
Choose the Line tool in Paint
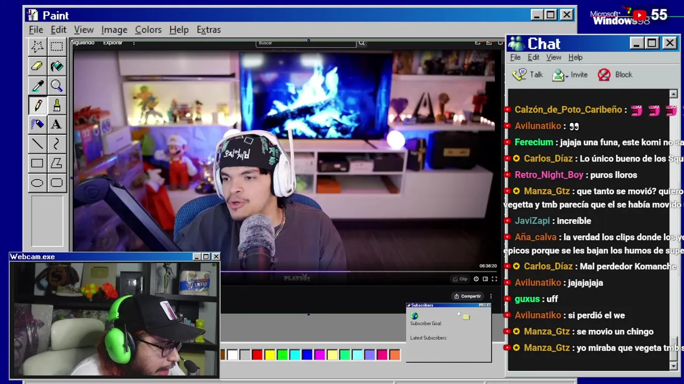pyautogui.click(x=37, y=144)
